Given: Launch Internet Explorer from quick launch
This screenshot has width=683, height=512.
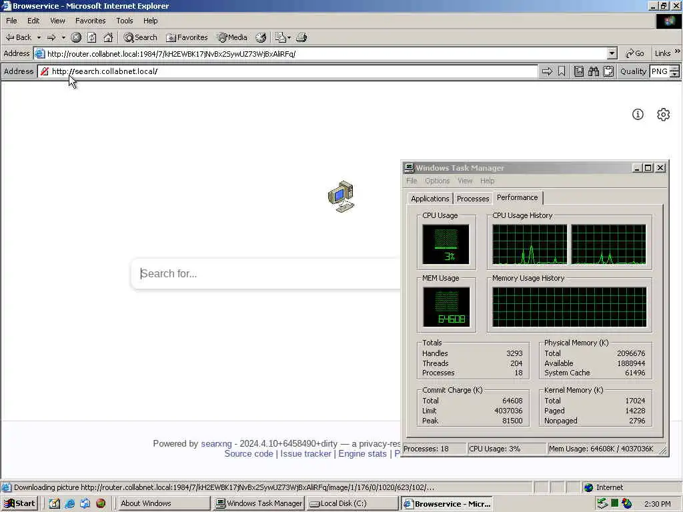Looking at the screenshot, I should [69, 503].
